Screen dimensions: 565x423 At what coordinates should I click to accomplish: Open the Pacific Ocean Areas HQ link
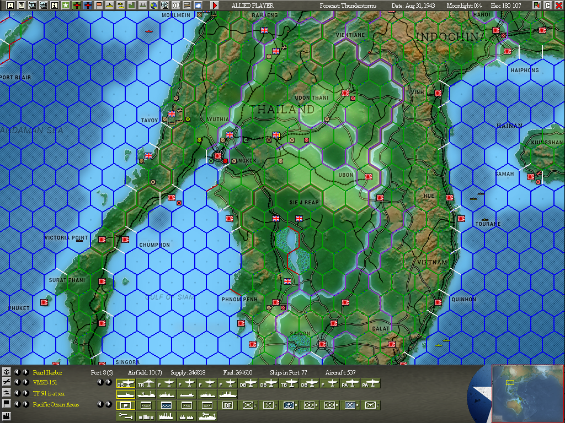[56, 404]
